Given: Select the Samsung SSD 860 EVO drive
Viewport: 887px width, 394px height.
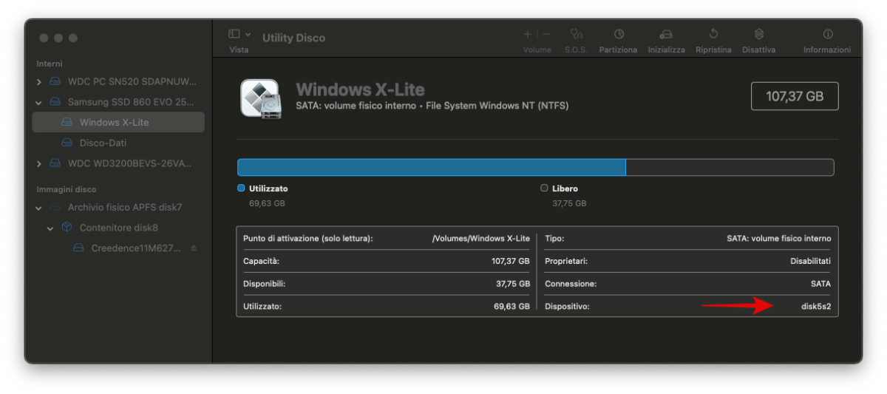Looking at the screenshot, I should (118, 102).
